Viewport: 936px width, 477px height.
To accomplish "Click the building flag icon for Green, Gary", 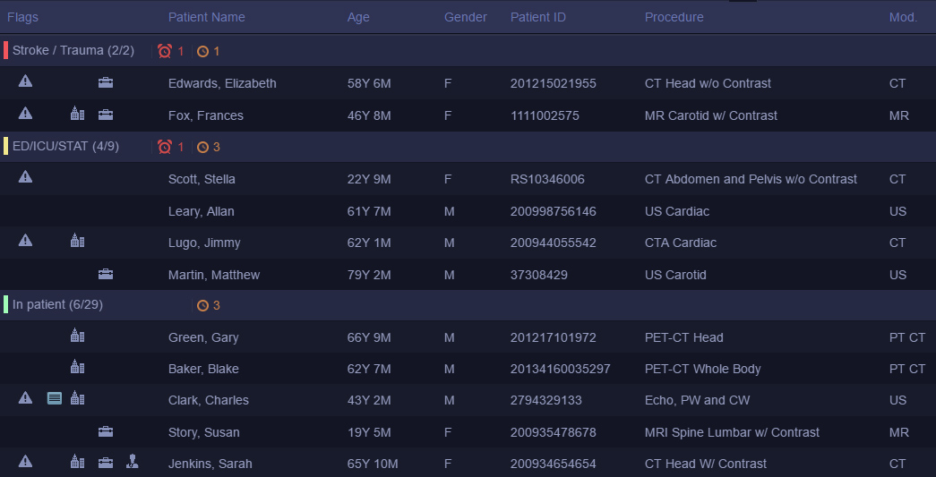I will pos(78,335).
